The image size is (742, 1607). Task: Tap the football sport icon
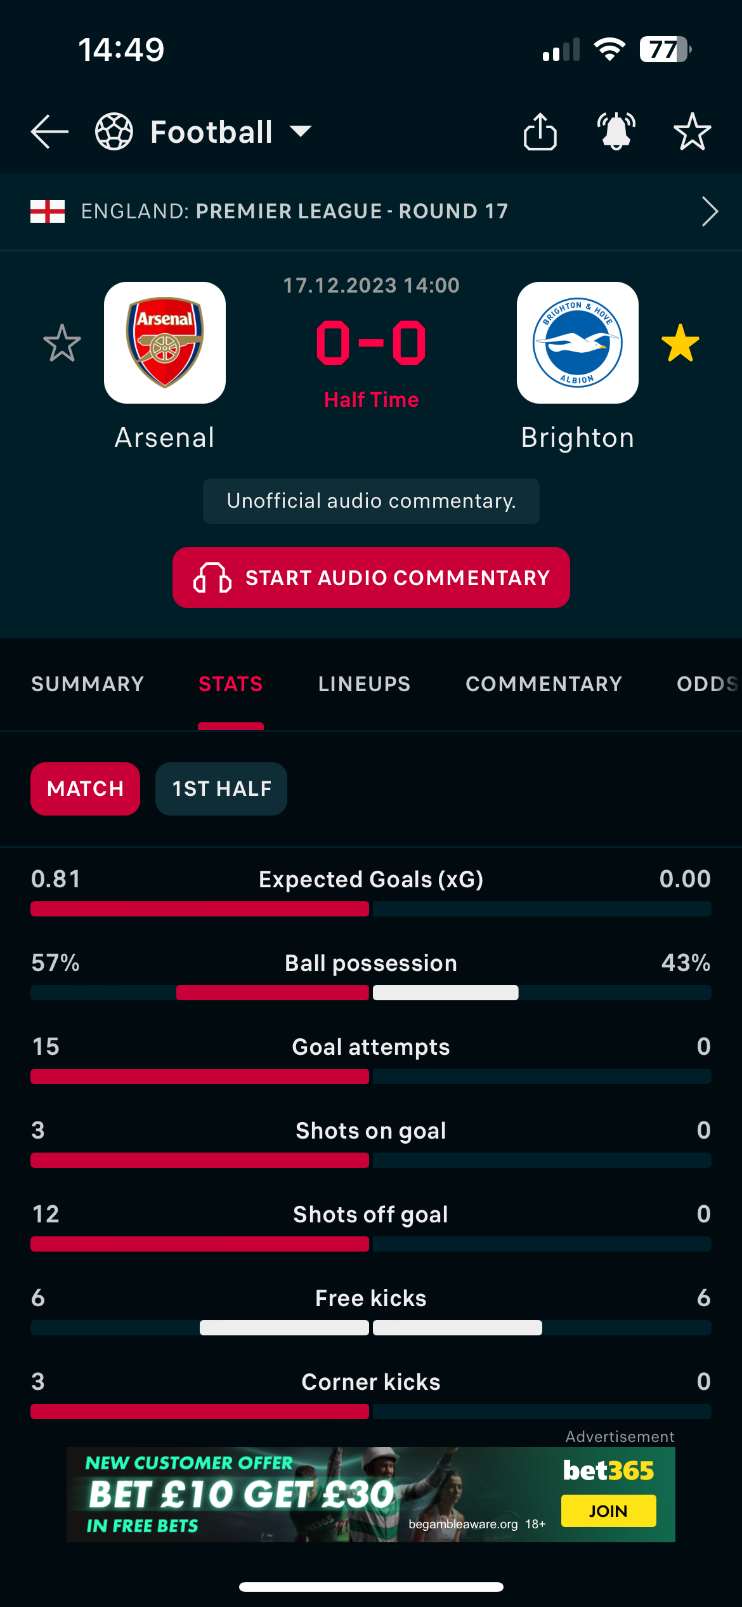[114, 131]
